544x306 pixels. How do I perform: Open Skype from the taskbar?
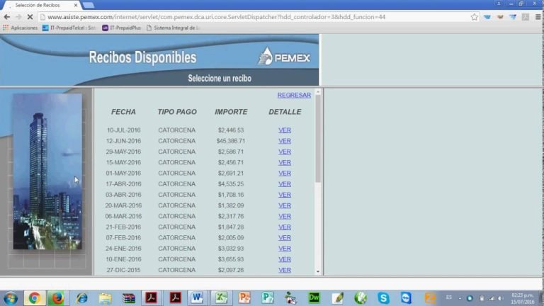pyautogui.click(x=383, y=298)
